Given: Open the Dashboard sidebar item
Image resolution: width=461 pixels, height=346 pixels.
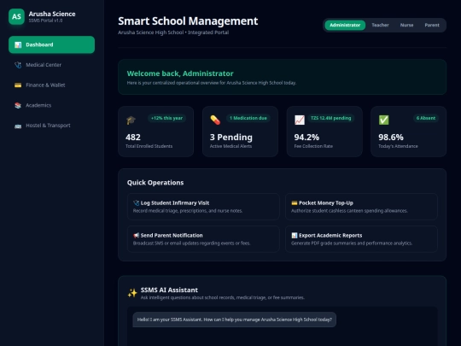Looking at the screenshot, I should [51, 44].
